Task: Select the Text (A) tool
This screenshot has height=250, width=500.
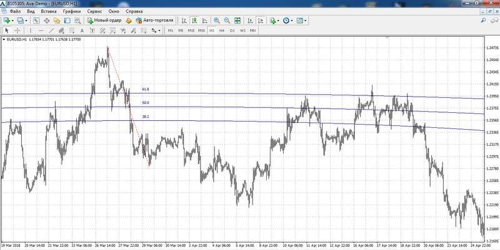Action: (82, 31)
